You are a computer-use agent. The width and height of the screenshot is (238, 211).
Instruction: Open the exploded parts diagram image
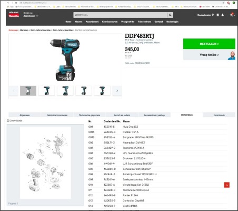[45, 162]
